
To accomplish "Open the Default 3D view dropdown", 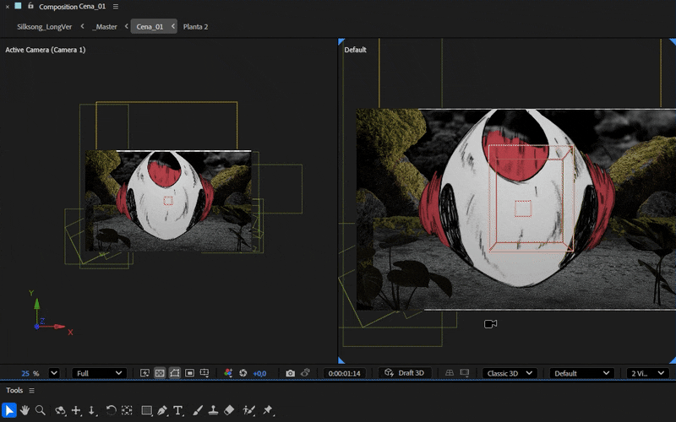I will tap(582, 373).
